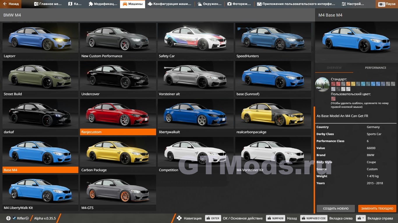The width and height of the screenshot is (398, 223).
Task: Click the 1 470 kg weight value
Action: [x=373, y=176]
